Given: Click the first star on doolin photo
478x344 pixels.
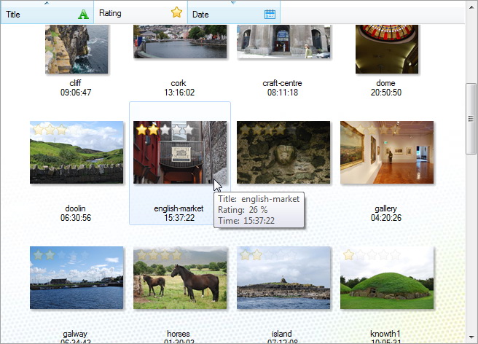Looking at the screenshot, I should tap(38, 130).
